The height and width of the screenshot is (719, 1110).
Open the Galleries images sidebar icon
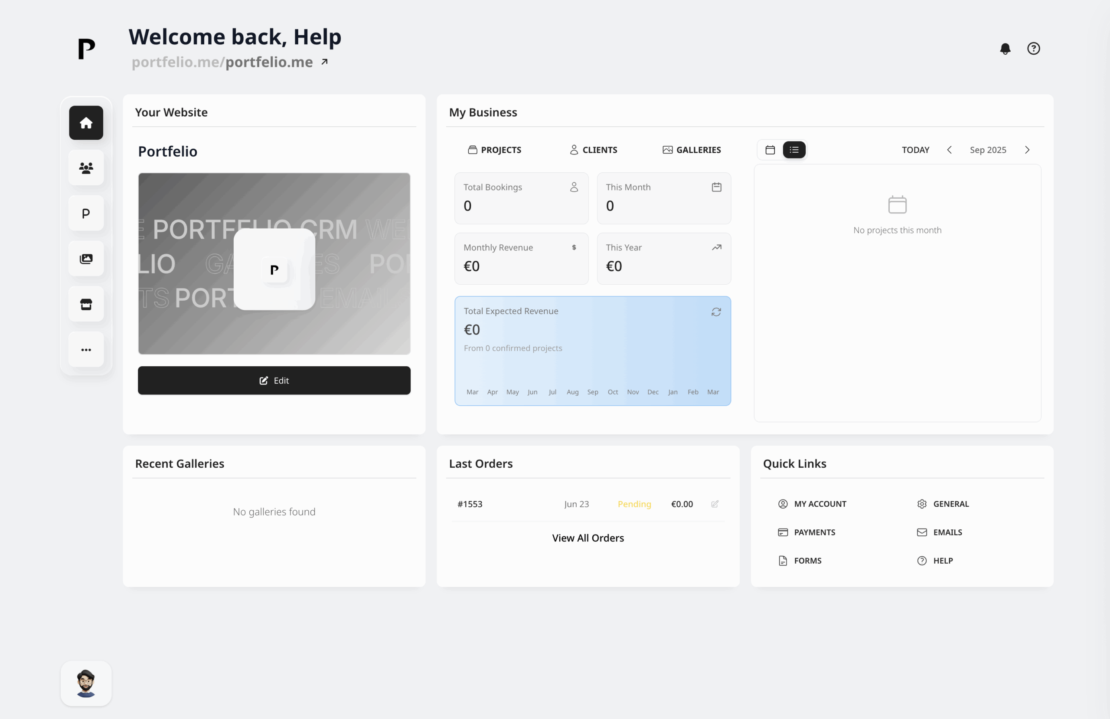click(86, 259)
